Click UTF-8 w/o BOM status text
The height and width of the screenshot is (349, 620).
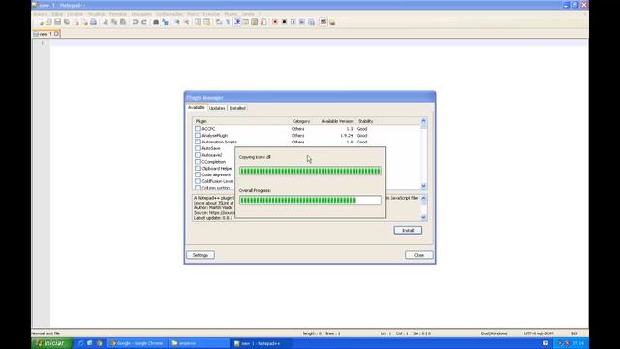[539, 333]
